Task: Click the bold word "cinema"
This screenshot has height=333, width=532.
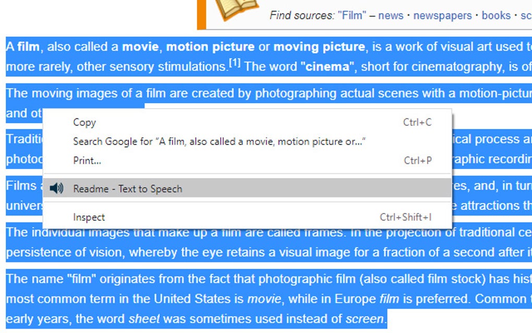Action: click(x=327, y=67)
